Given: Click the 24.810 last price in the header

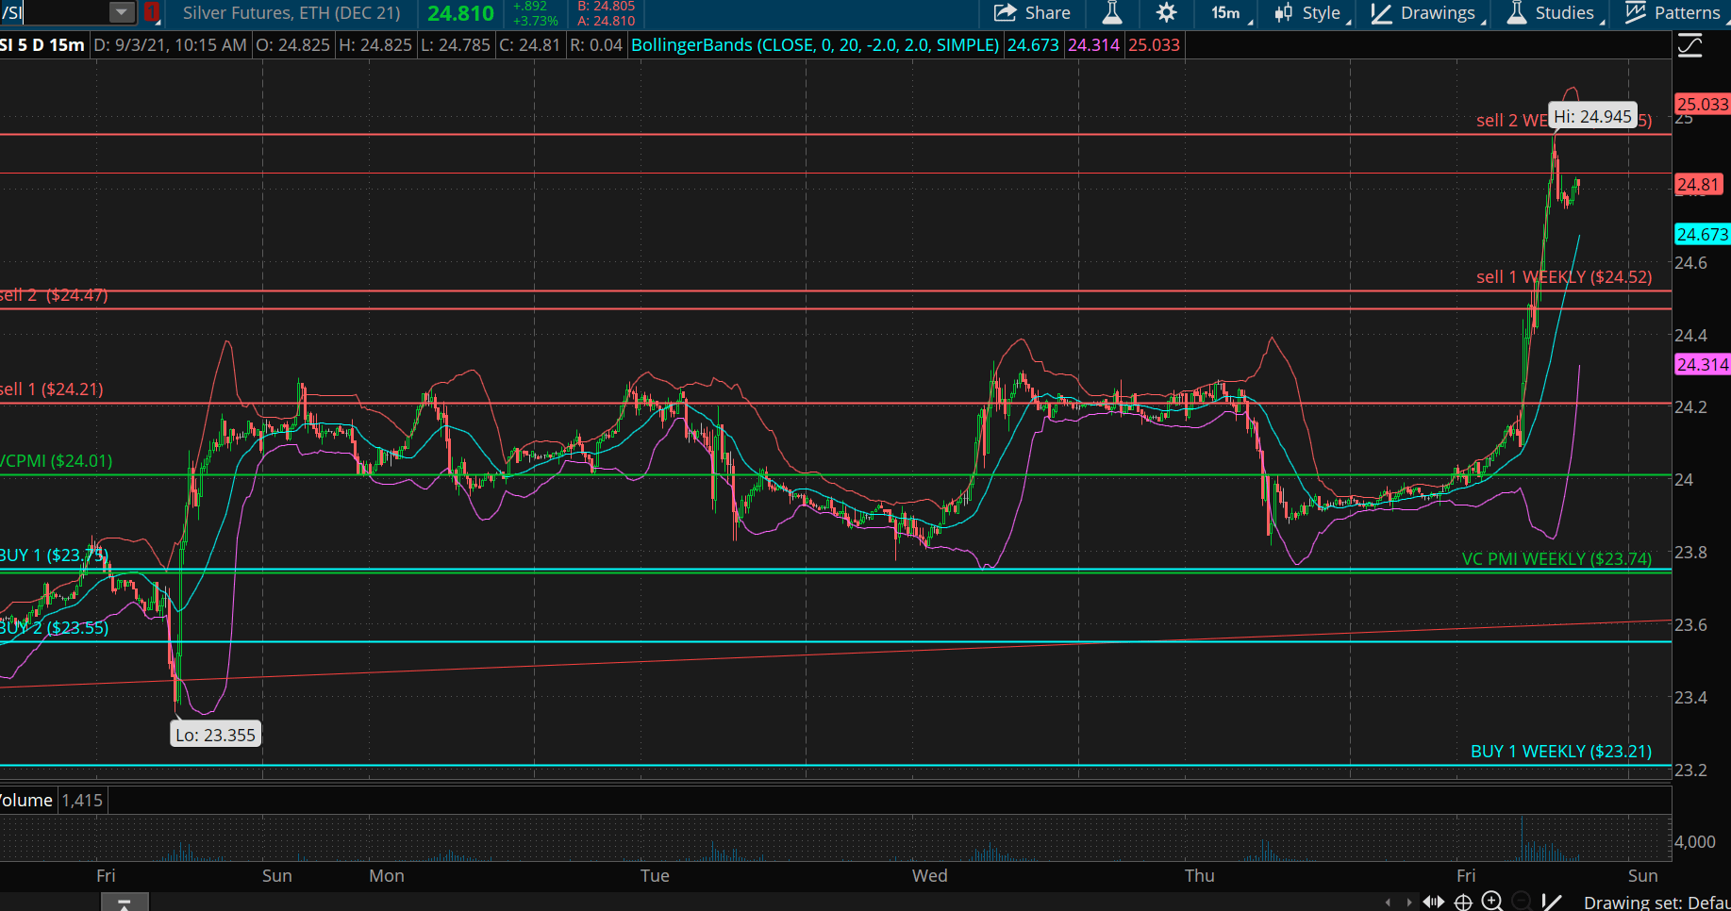Looking at the screenshot, I should [x=460, y=13].
